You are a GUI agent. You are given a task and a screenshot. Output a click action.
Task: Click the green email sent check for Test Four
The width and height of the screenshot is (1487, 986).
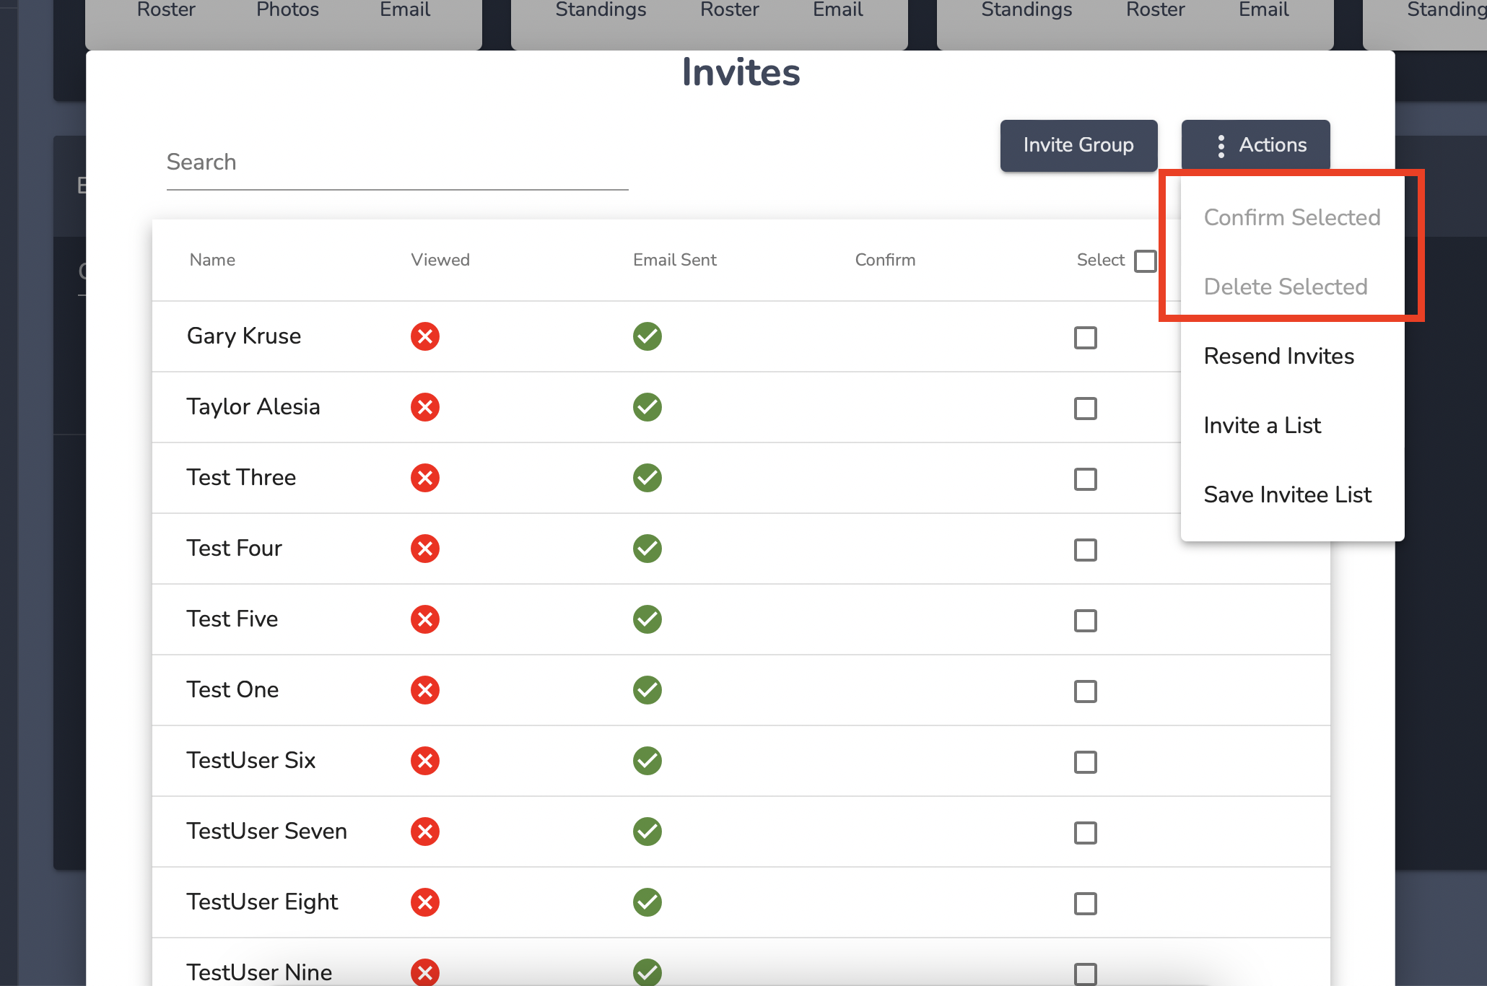click(x=647, y=549)
